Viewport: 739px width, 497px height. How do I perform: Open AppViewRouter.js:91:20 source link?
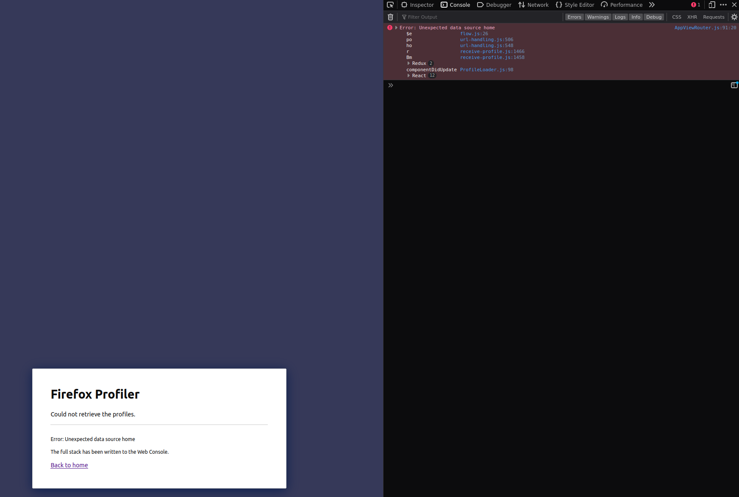point(705,28)
